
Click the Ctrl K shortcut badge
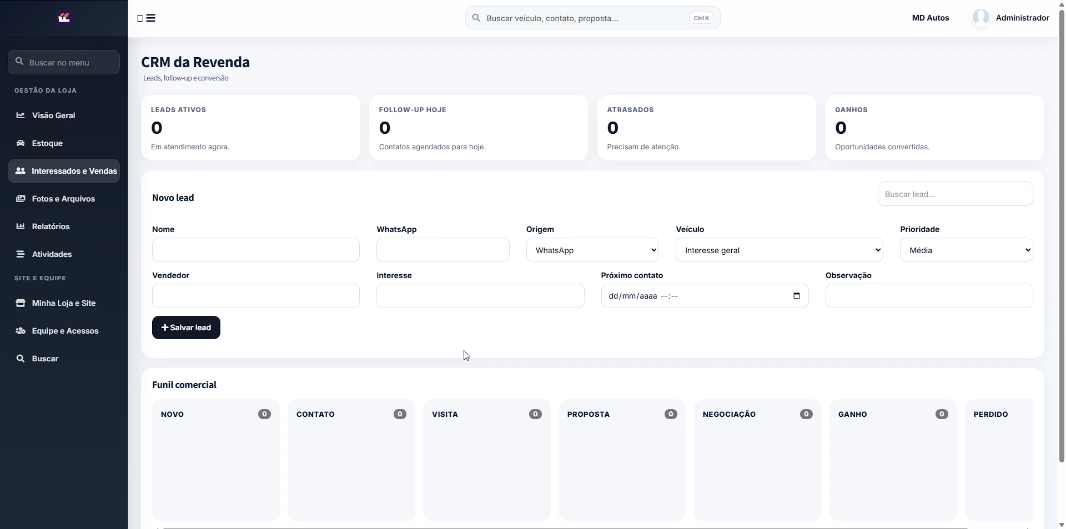pos(701,18)
